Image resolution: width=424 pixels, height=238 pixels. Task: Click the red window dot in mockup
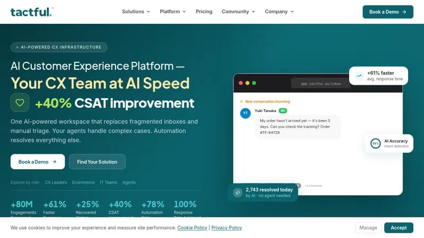point(241,83)
